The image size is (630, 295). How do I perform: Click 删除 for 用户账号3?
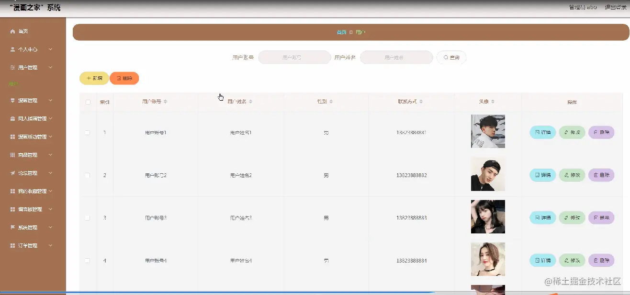tap(601, 218)
